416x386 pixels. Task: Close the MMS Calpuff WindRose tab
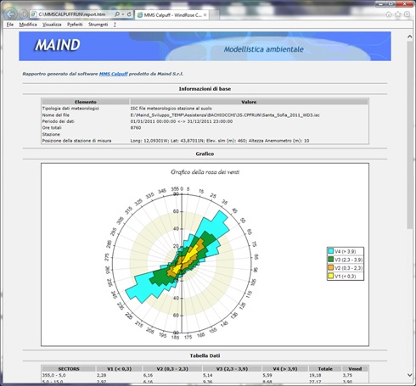click(205, 15)
